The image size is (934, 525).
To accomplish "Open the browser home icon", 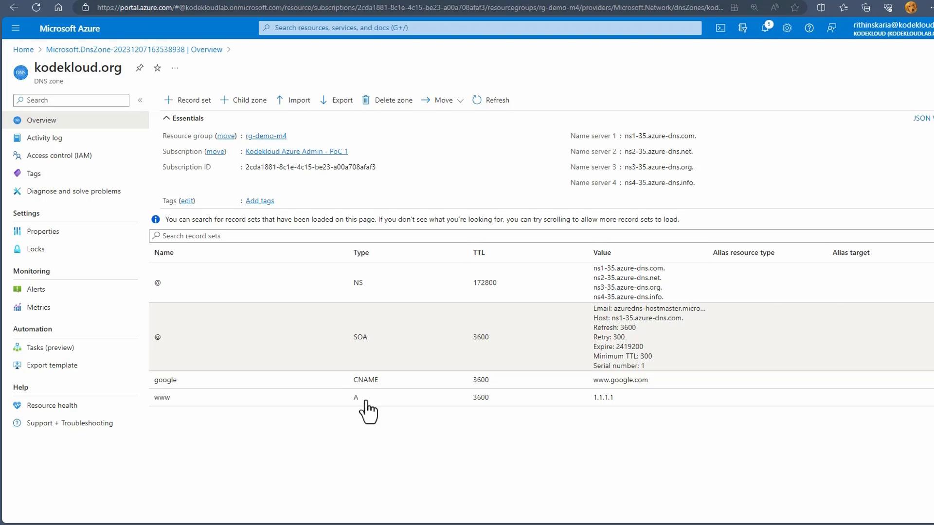I will tap(58, 7).
